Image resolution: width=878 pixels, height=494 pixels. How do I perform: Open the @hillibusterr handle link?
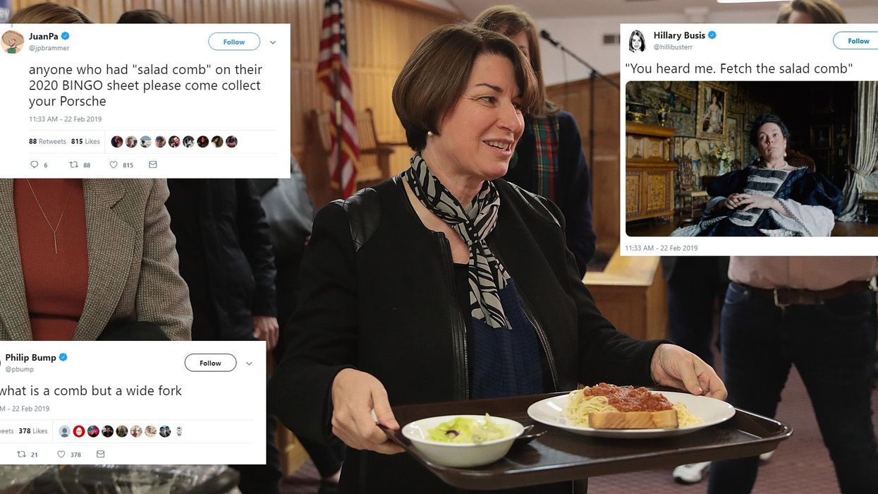coord(673,47)
